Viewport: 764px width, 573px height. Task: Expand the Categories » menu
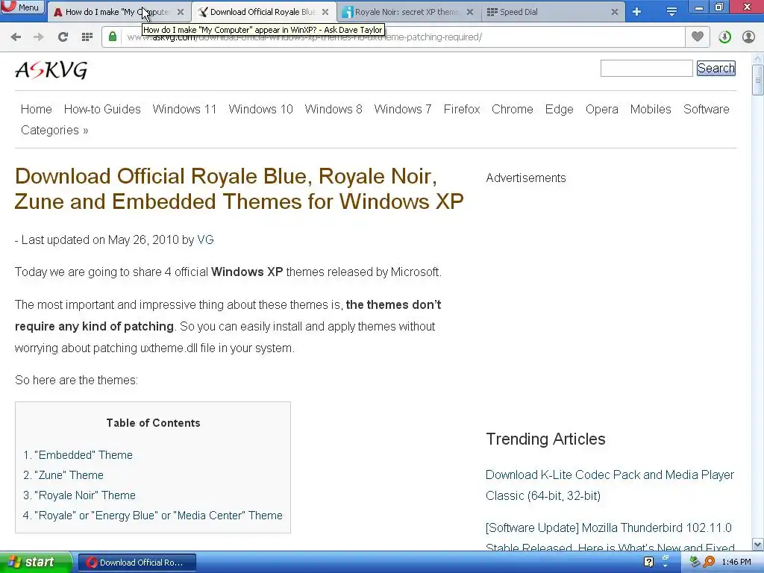point(54,130)
